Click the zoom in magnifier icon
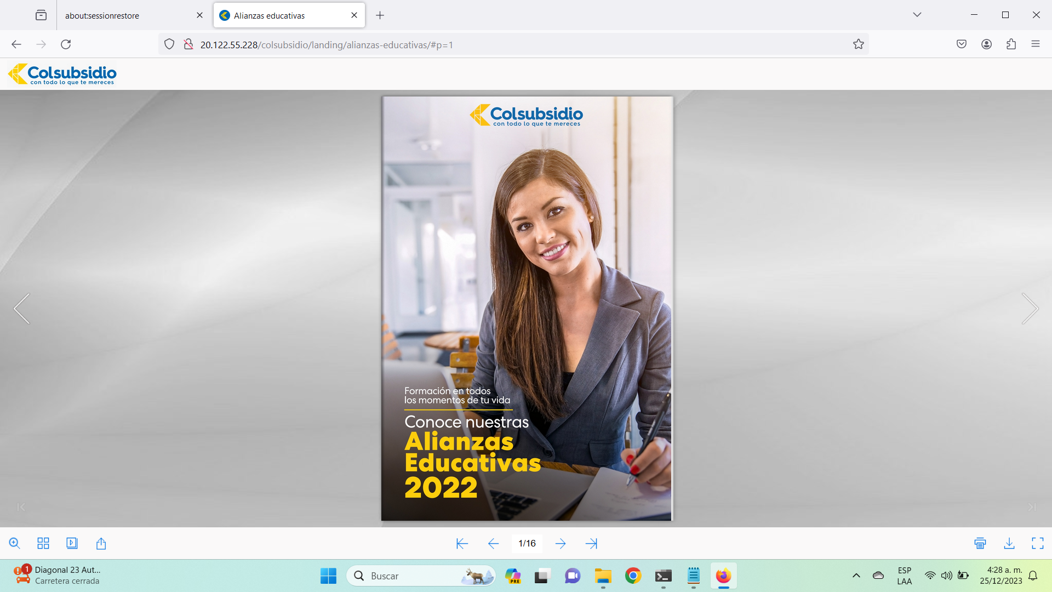 point(15,543)
